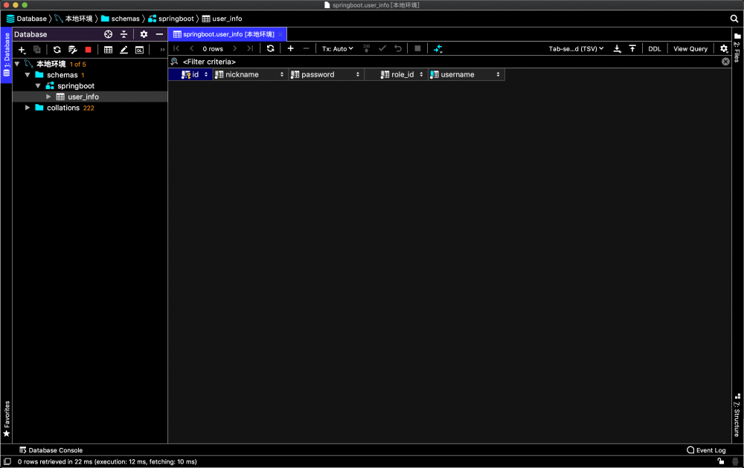Open the Tab-se...d (TSV) extractor dropdown

[576, 49]
